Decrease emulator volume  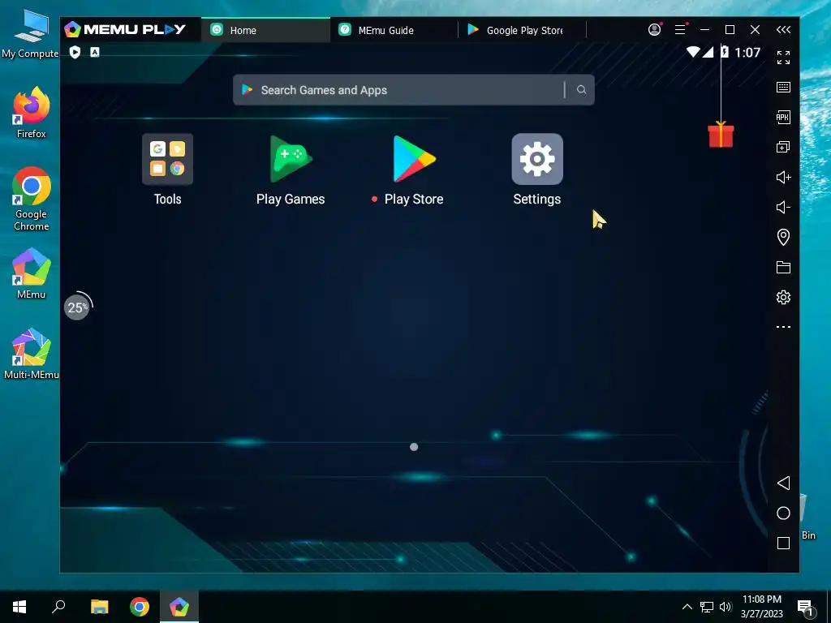coord(783,207)
